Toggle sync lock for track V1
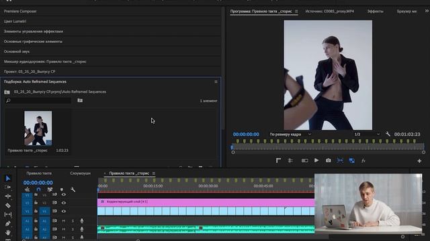430x241 pixels. [55, 212]
